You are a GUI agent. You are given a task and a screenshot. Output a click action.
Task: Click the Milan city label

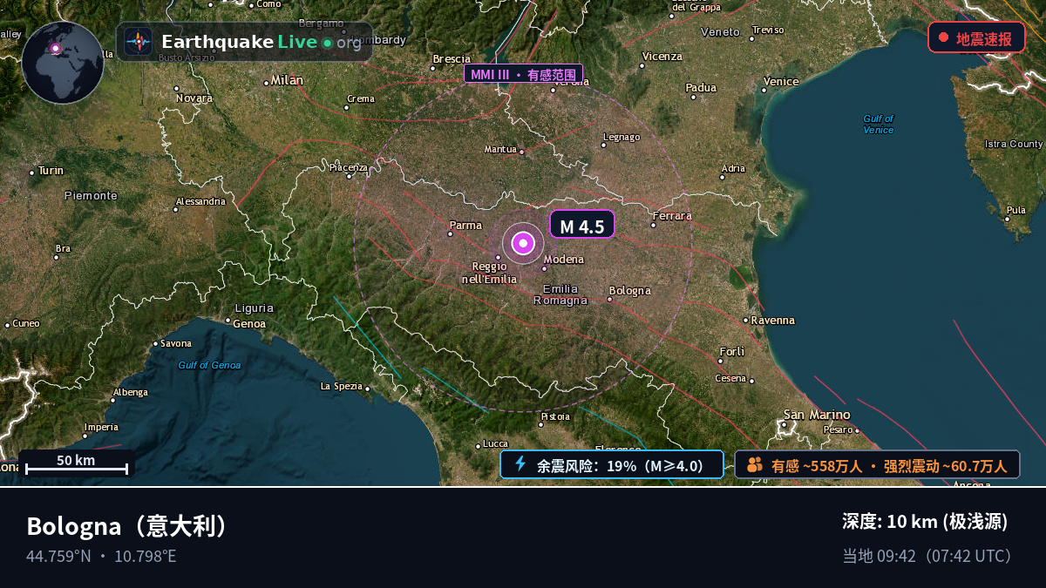[x=287, y=80]
